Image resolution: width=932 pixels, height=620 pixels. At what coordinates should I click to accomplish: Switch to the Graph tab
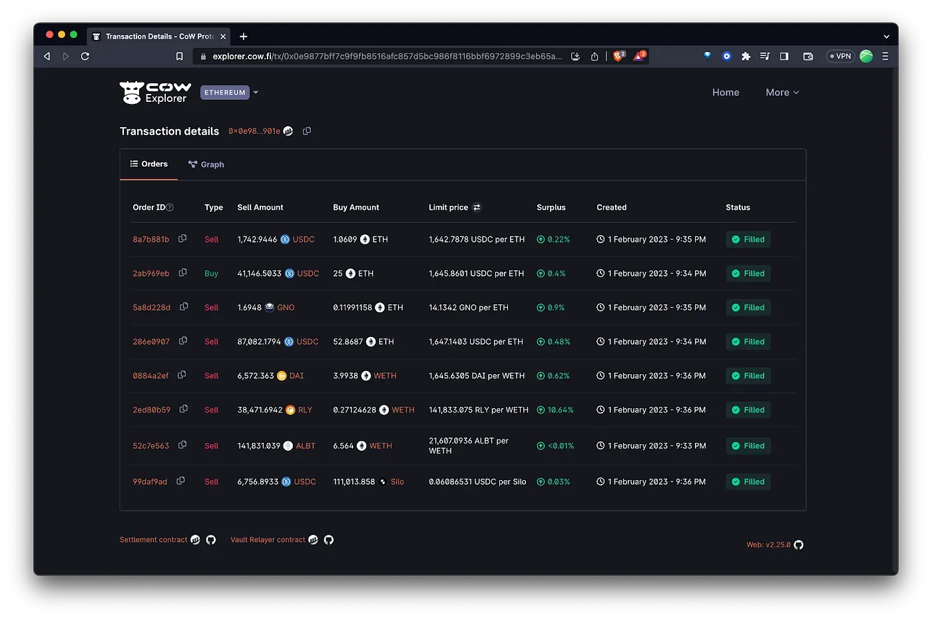click(206, 164)
